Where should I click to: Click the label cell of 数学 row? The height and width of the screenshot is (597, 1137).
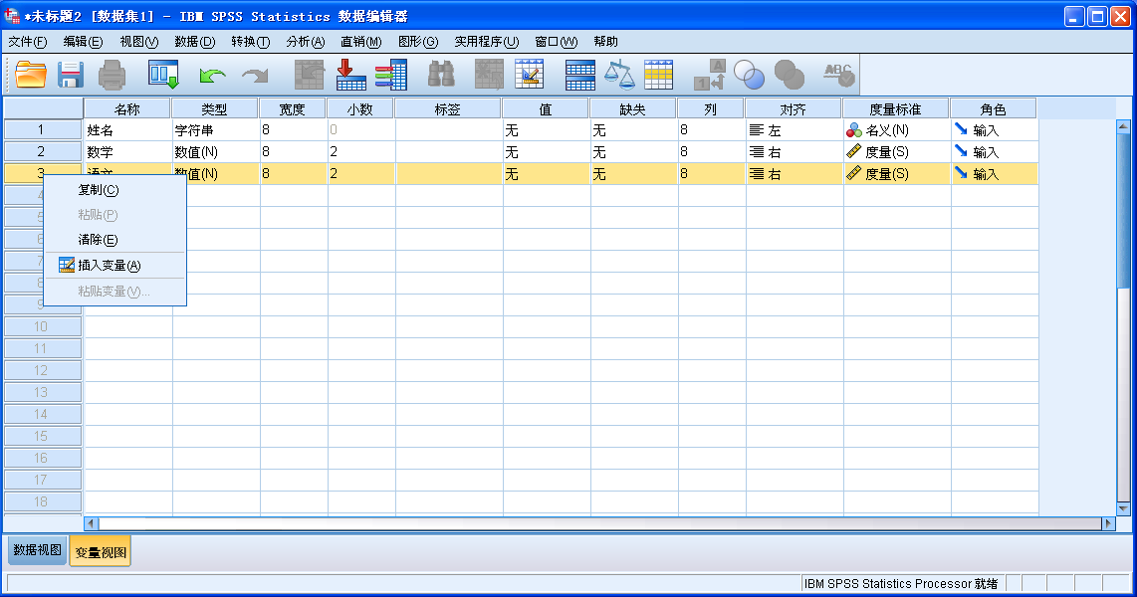(449, 152)
